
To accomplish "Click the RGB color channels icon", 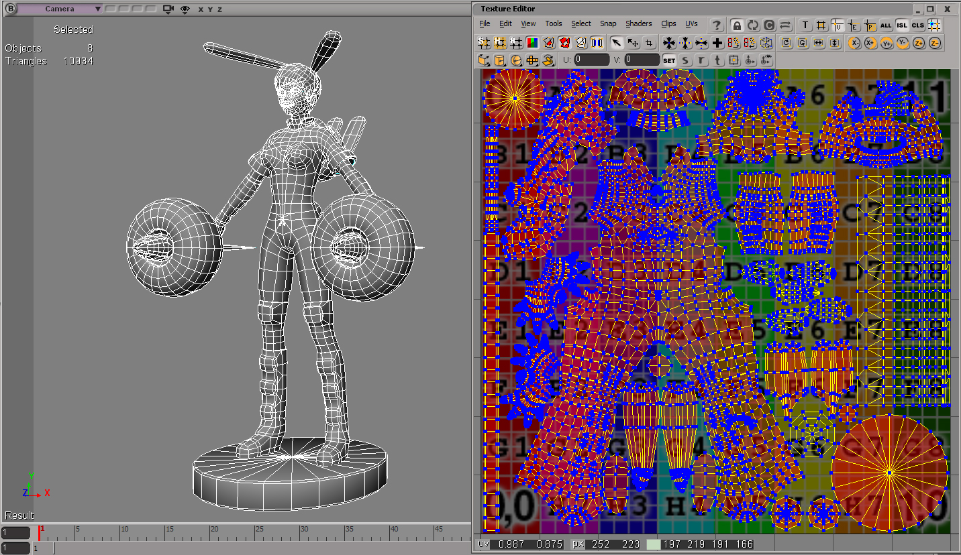I will (533, 43).
